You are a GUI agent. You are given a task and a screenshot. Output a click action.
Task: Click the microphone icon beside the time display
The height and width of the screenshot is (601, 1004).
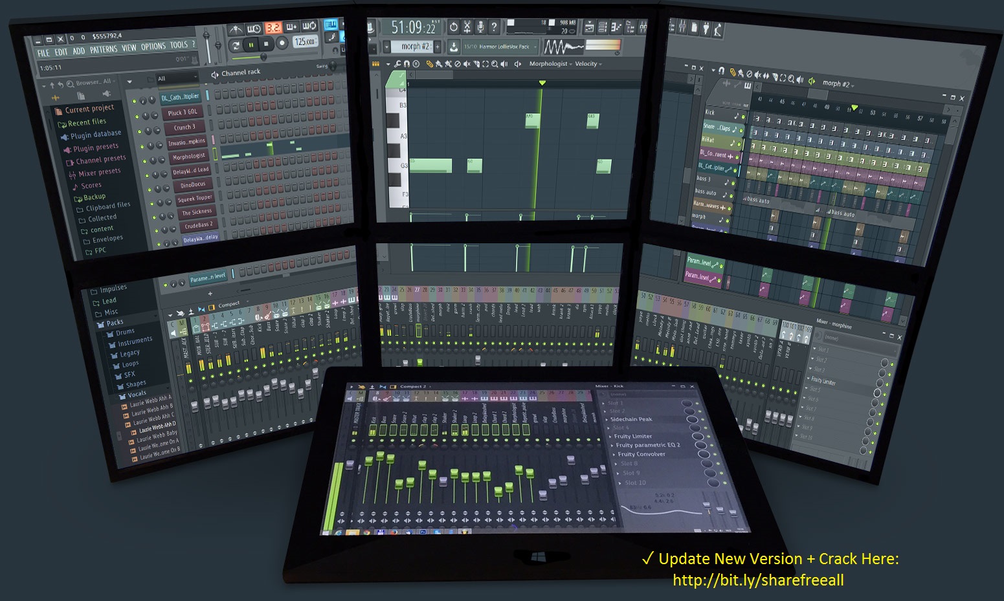480,27
